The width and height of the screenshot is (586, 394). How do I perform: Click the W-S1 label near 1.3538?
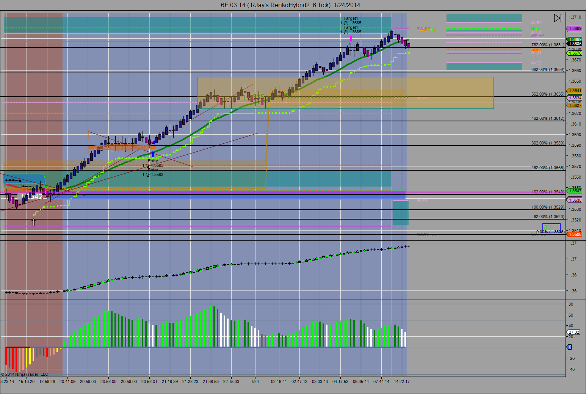422,201
